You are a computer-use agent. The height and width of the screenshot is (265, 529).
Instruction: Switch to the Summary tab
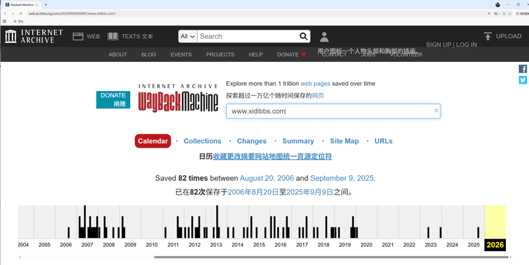pos(298,141)
